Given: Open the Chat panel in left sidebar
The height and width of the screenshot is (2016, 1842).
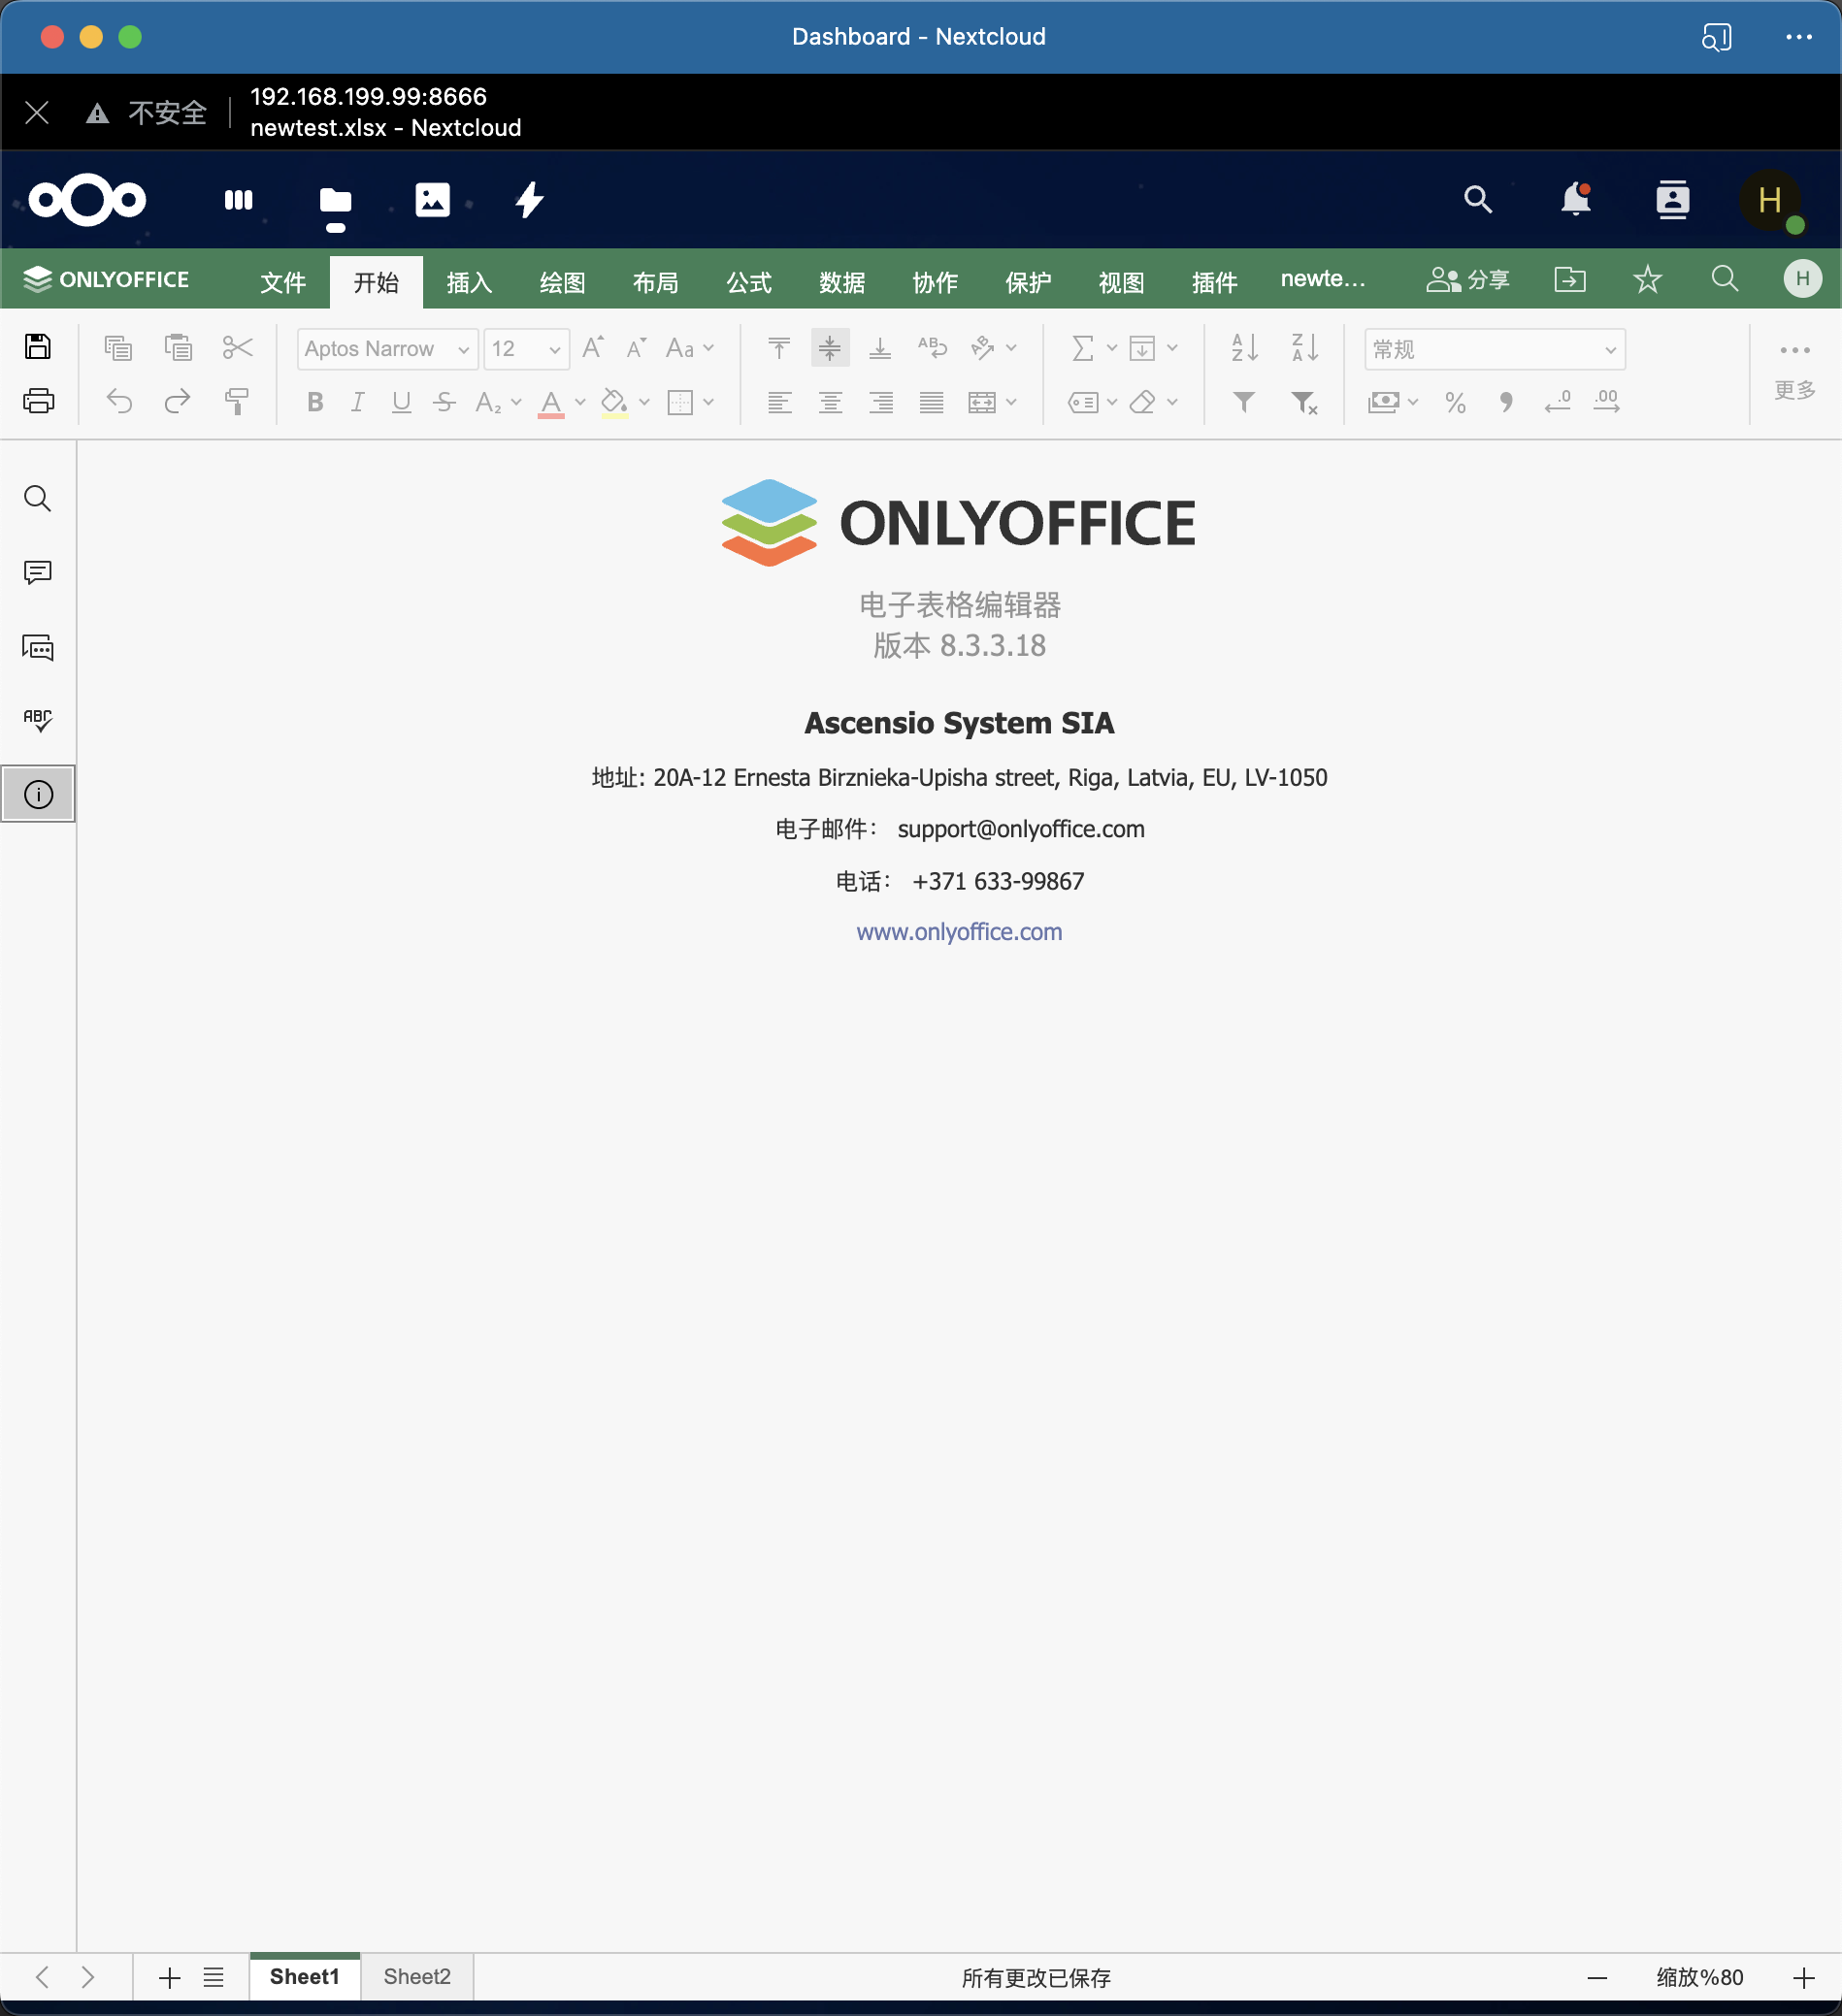Looking at the screenshot, I should coord(38,647).
